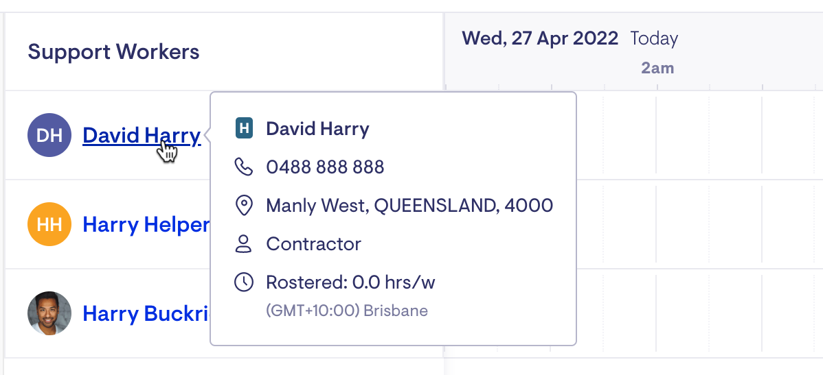Click the teal H badge in popup
The image size is (823, 375).
tap(244, 128)
